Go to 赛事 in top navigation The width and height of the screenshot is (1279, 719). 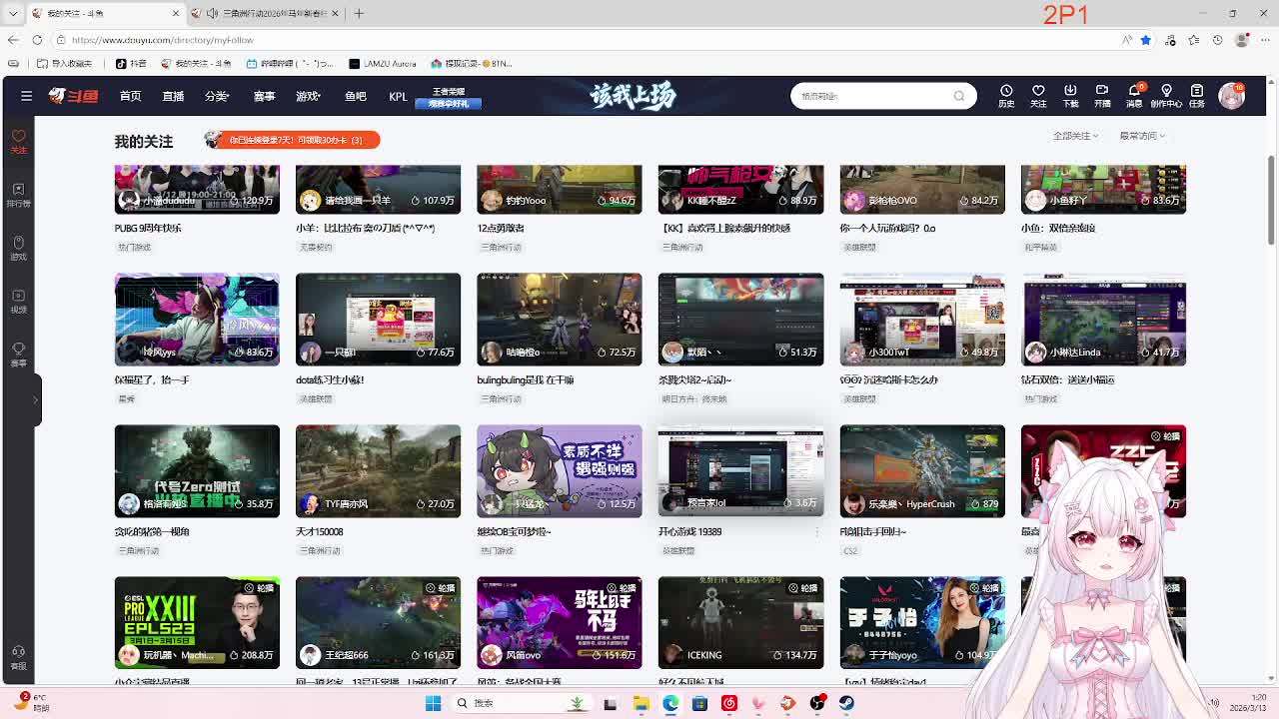264,96
